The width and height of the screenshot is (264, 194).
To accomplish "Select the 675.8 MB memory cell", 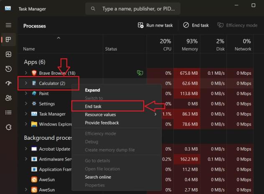I will pos(187,73).
